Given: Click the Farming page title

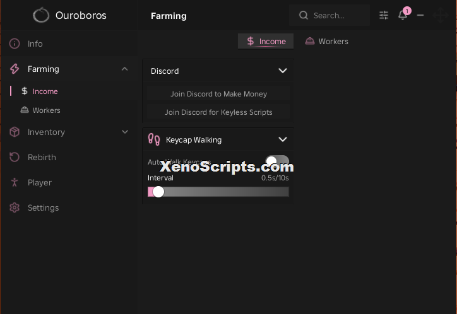Looking at the screenshot, I should tap(169, 16).
